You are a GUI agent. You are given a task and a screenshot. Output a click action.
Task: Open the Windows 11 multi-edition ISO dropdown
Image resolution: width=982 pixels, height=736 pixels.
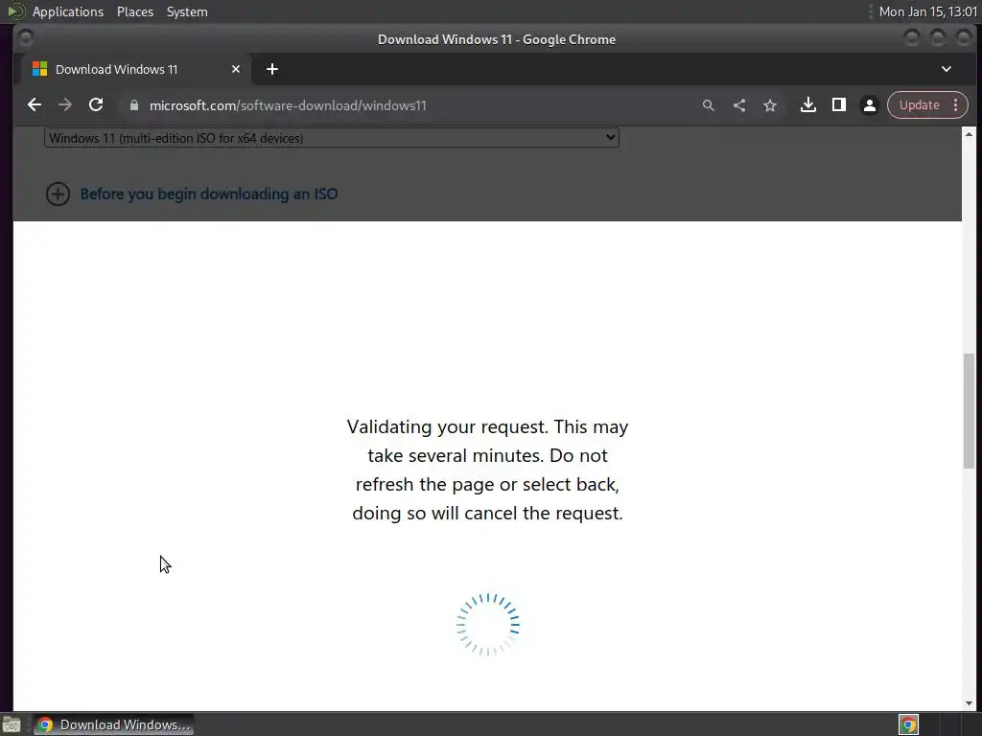331,138
